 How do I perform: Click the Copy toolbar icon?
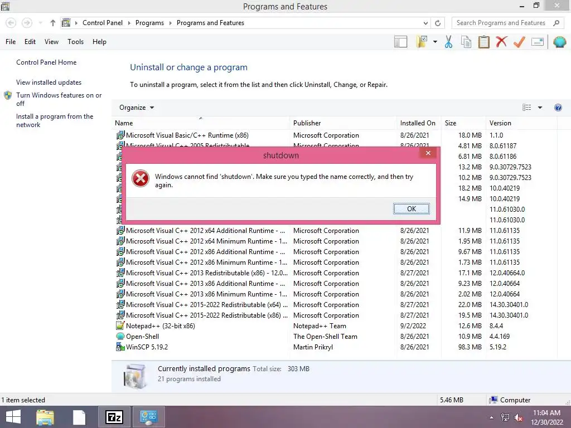coord(466,42)
